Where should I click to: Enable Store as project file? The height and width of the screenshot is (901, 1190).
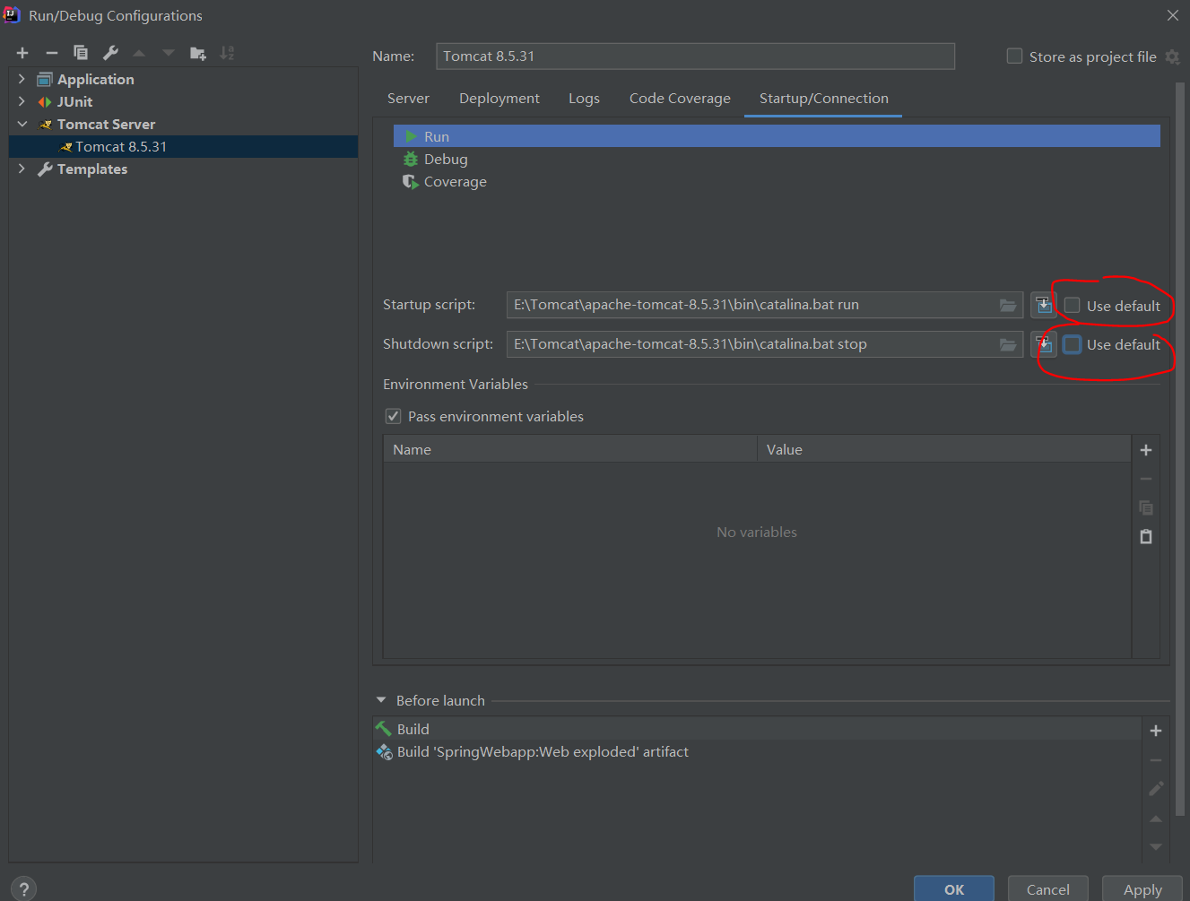tap(1014, 56)
